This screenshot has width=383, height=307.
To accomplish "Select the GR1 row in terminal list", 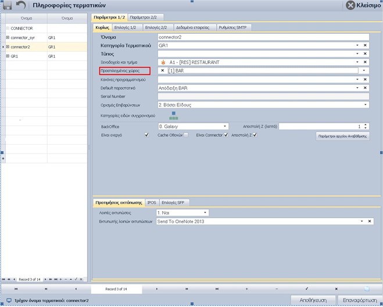I will pyautogui.click(x=46, y=56).
